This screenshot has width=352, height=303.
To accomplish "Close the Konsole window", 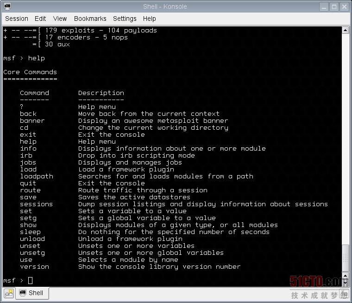I will pos(344,7).
